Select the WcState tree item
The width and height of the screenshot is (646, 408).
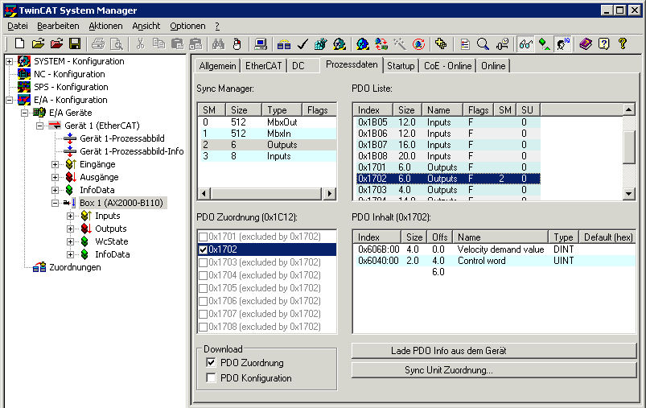pos(112,241)
